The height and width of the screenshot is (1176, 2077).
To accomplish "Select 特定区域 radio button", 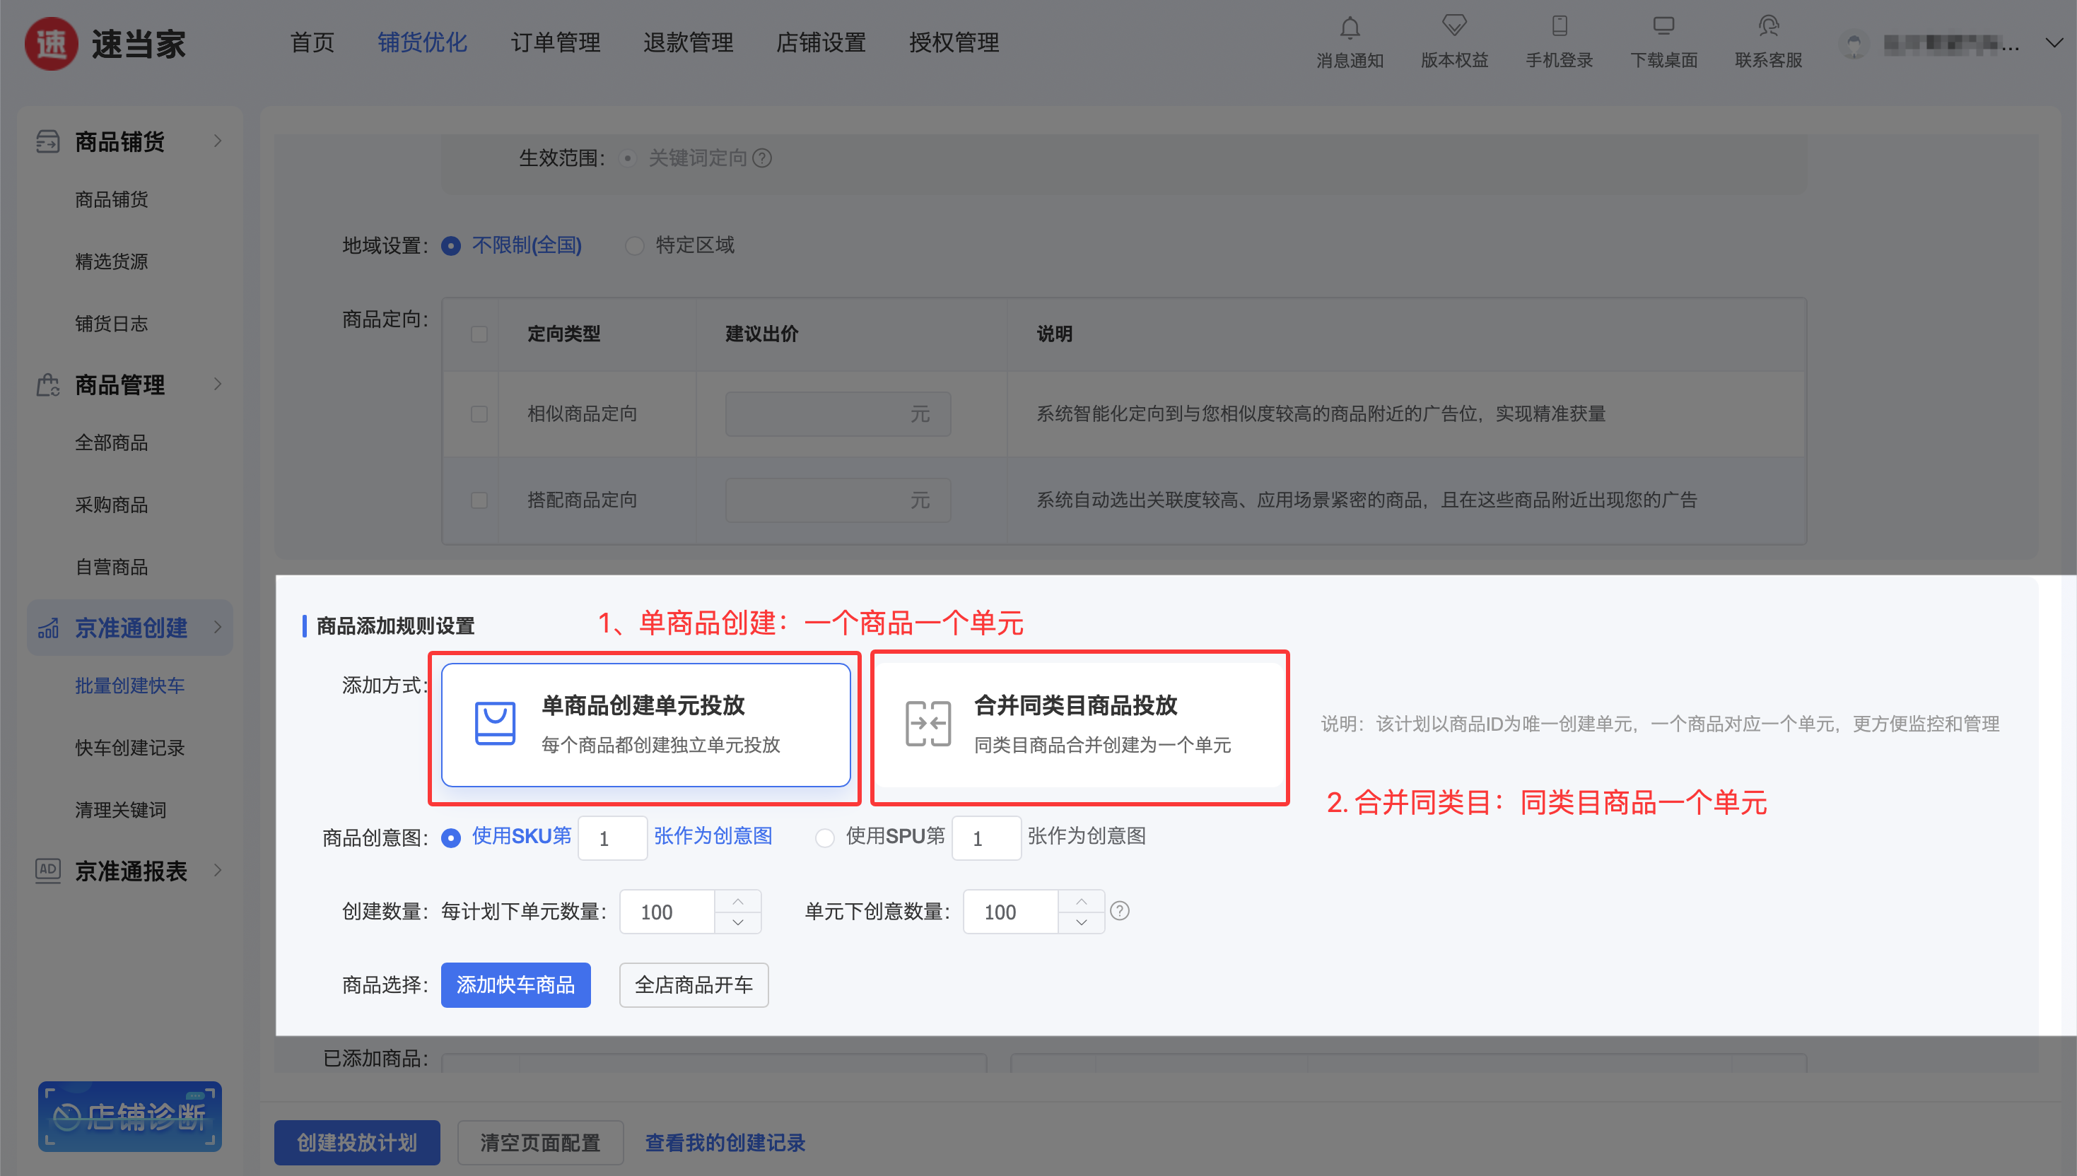I will pos(635,245).
